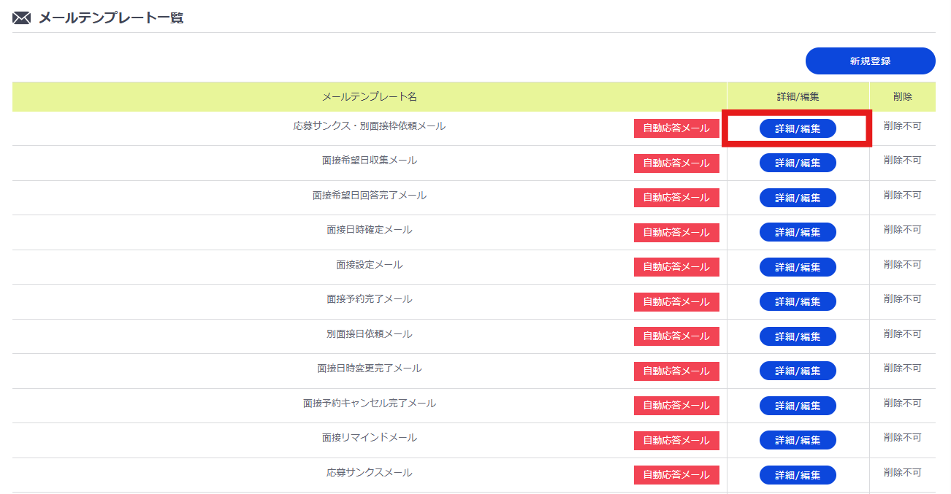The image size is (951, 494).
Task: Click 詳細/編集 for 面接希望日収集メール row
Action: (798, 163)
